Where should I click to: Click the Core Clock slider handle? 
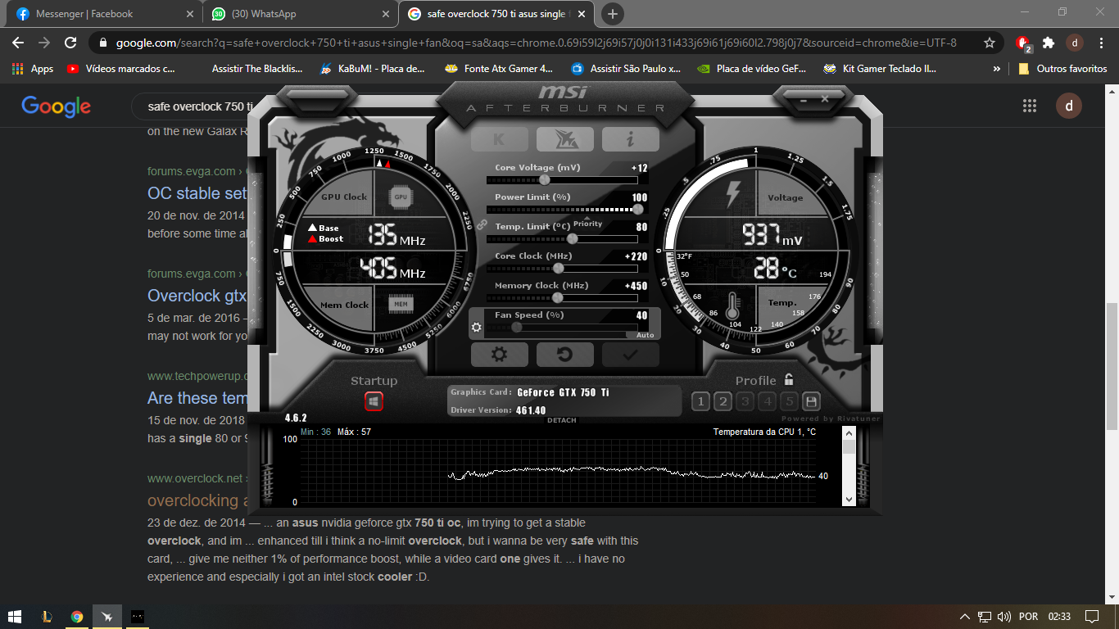click(x=559, y=268)
